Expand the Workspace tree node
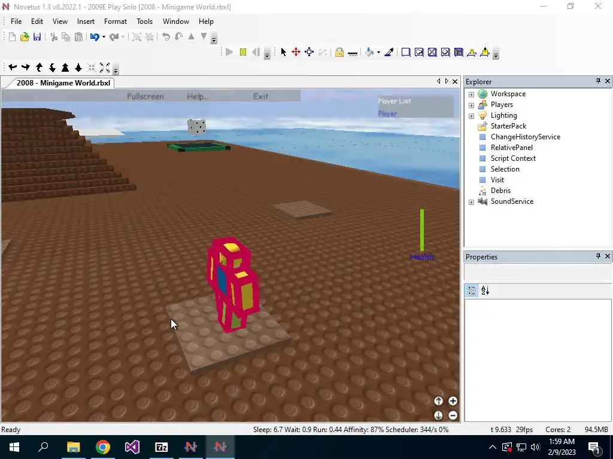The image size is (613, 459). point(471,94)
